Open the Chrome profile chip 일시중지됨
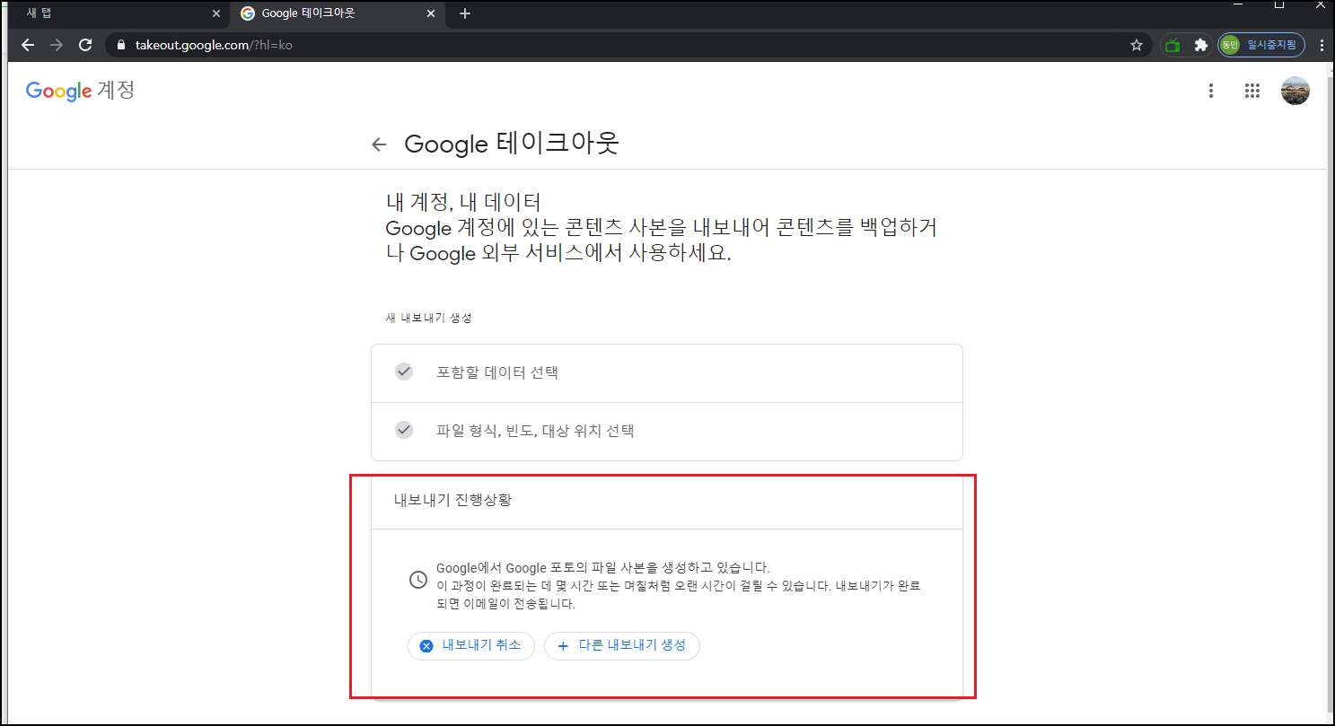1335x726 pixels. (1260, 45)
